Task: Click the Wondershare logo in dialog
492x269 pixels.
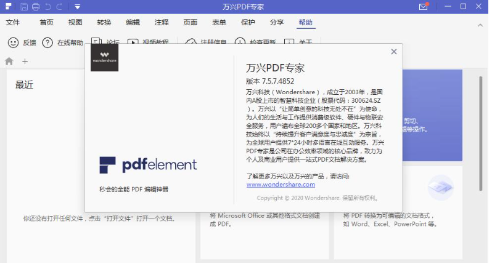Action: click(x=104, y=58)
